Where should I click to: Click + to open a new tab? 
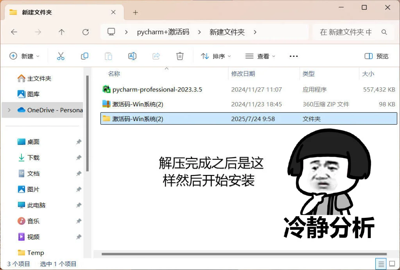click(135, 12)
